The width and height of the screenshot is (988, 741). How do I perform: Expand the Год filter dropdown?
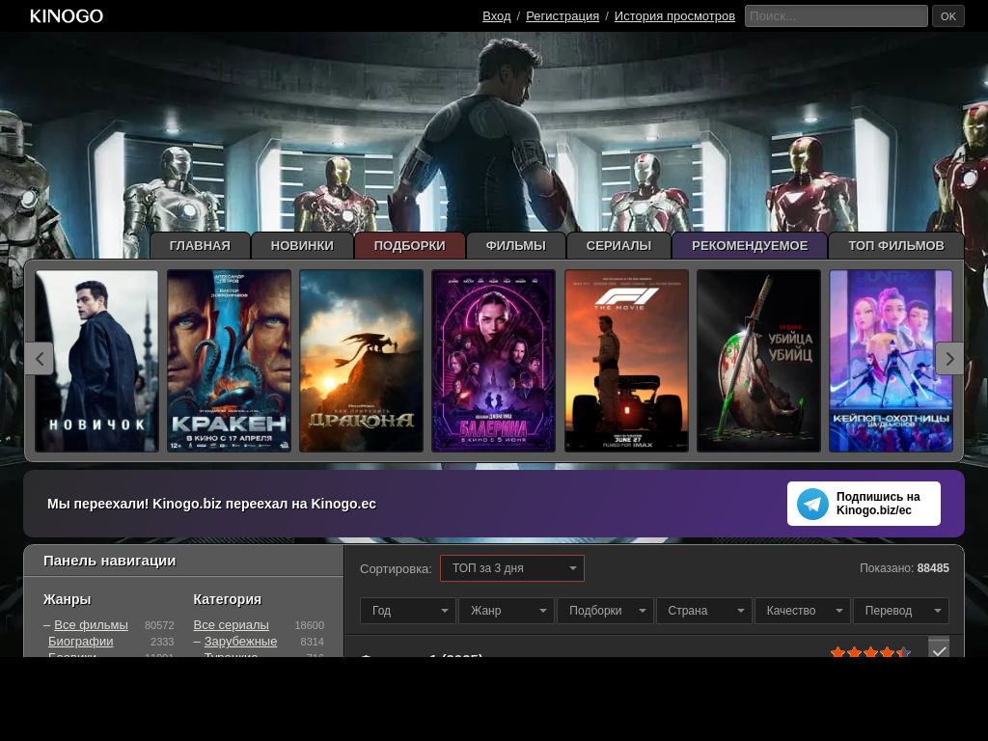click(x=408, y=611)
